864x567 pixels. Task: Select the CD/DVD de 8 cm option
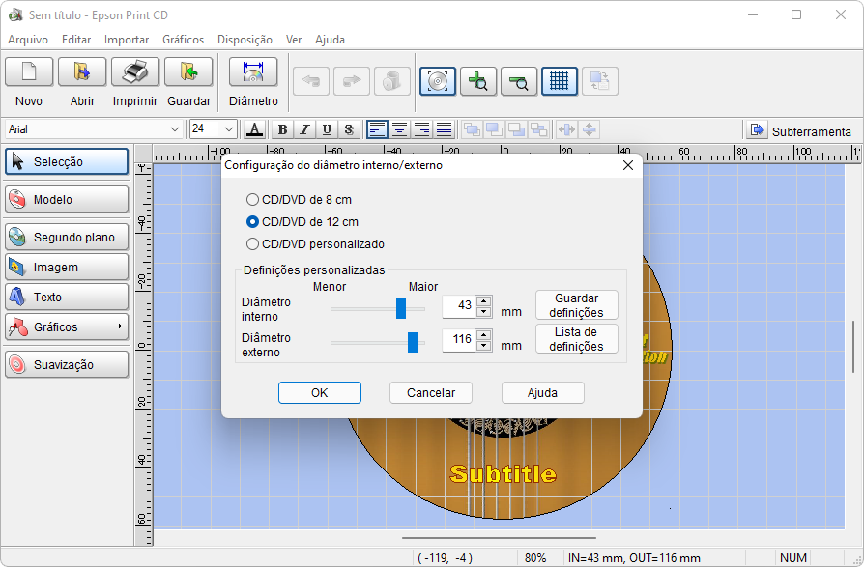point(253,200)
